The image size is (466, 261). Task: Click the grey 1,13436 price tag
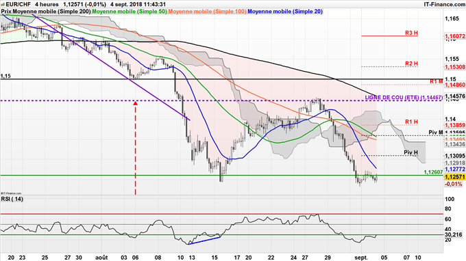click(x=455, y=144)
